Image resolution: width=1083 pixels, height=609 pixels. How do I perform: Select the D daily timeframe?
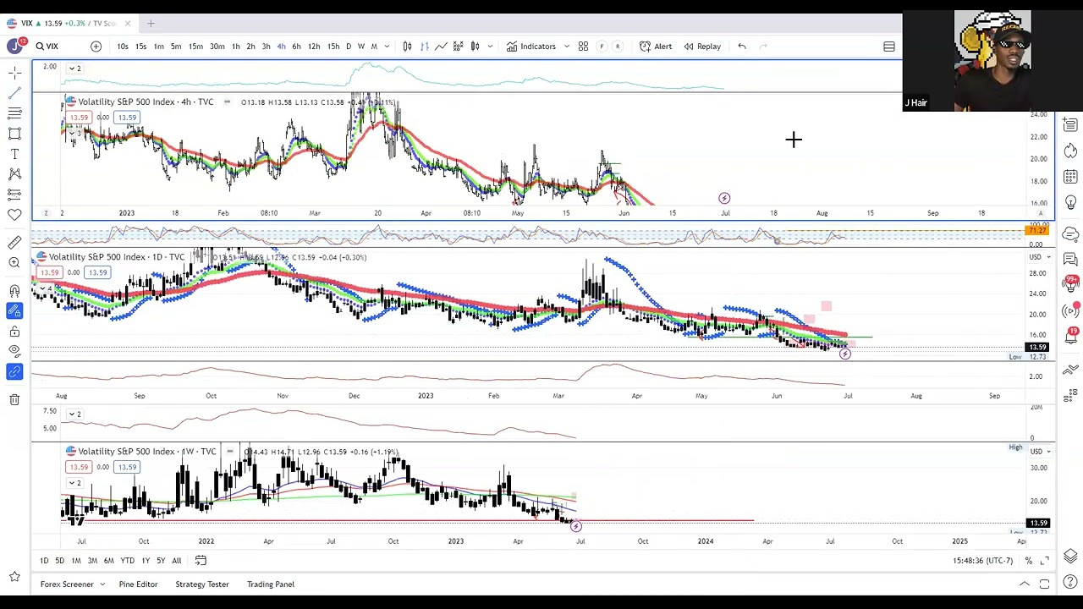coord(348,47)
